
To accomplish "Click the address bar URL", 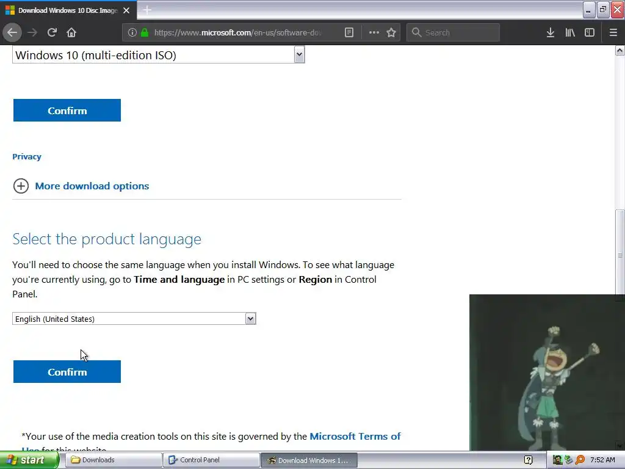I will pyautogui.click(x=237, y=32).
